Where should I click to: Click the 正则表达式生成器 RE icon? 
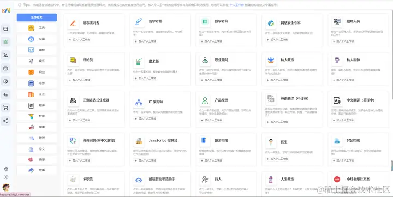click(73, 100)
